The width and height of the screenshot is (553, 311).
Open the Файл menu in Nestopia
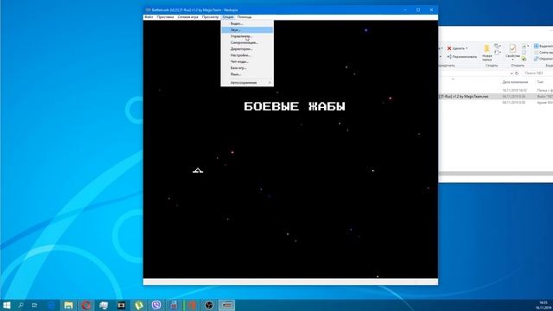(x=149, y=17)
